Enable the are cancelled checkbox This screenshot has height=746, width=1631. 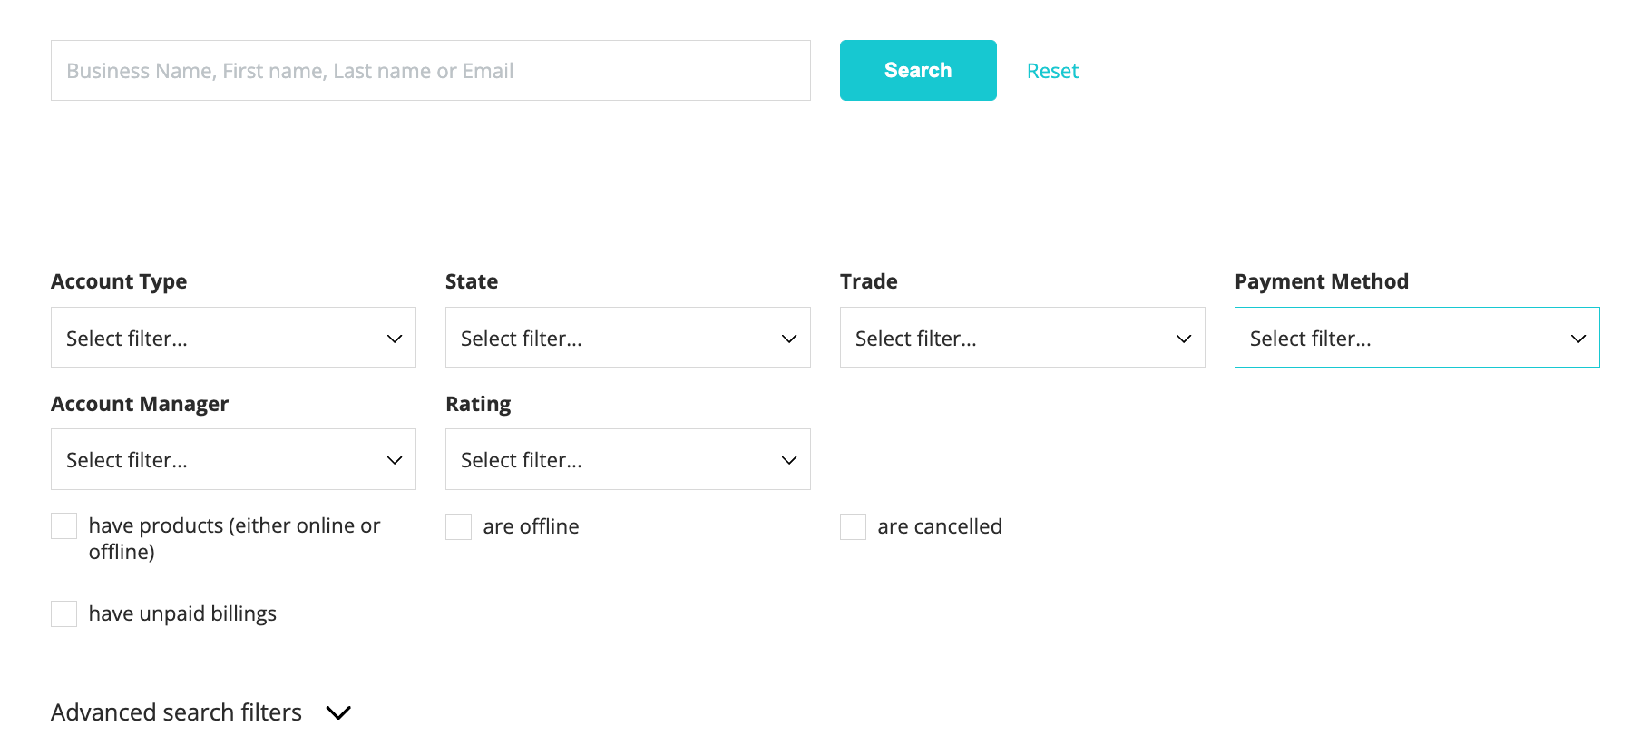(853, 526)
